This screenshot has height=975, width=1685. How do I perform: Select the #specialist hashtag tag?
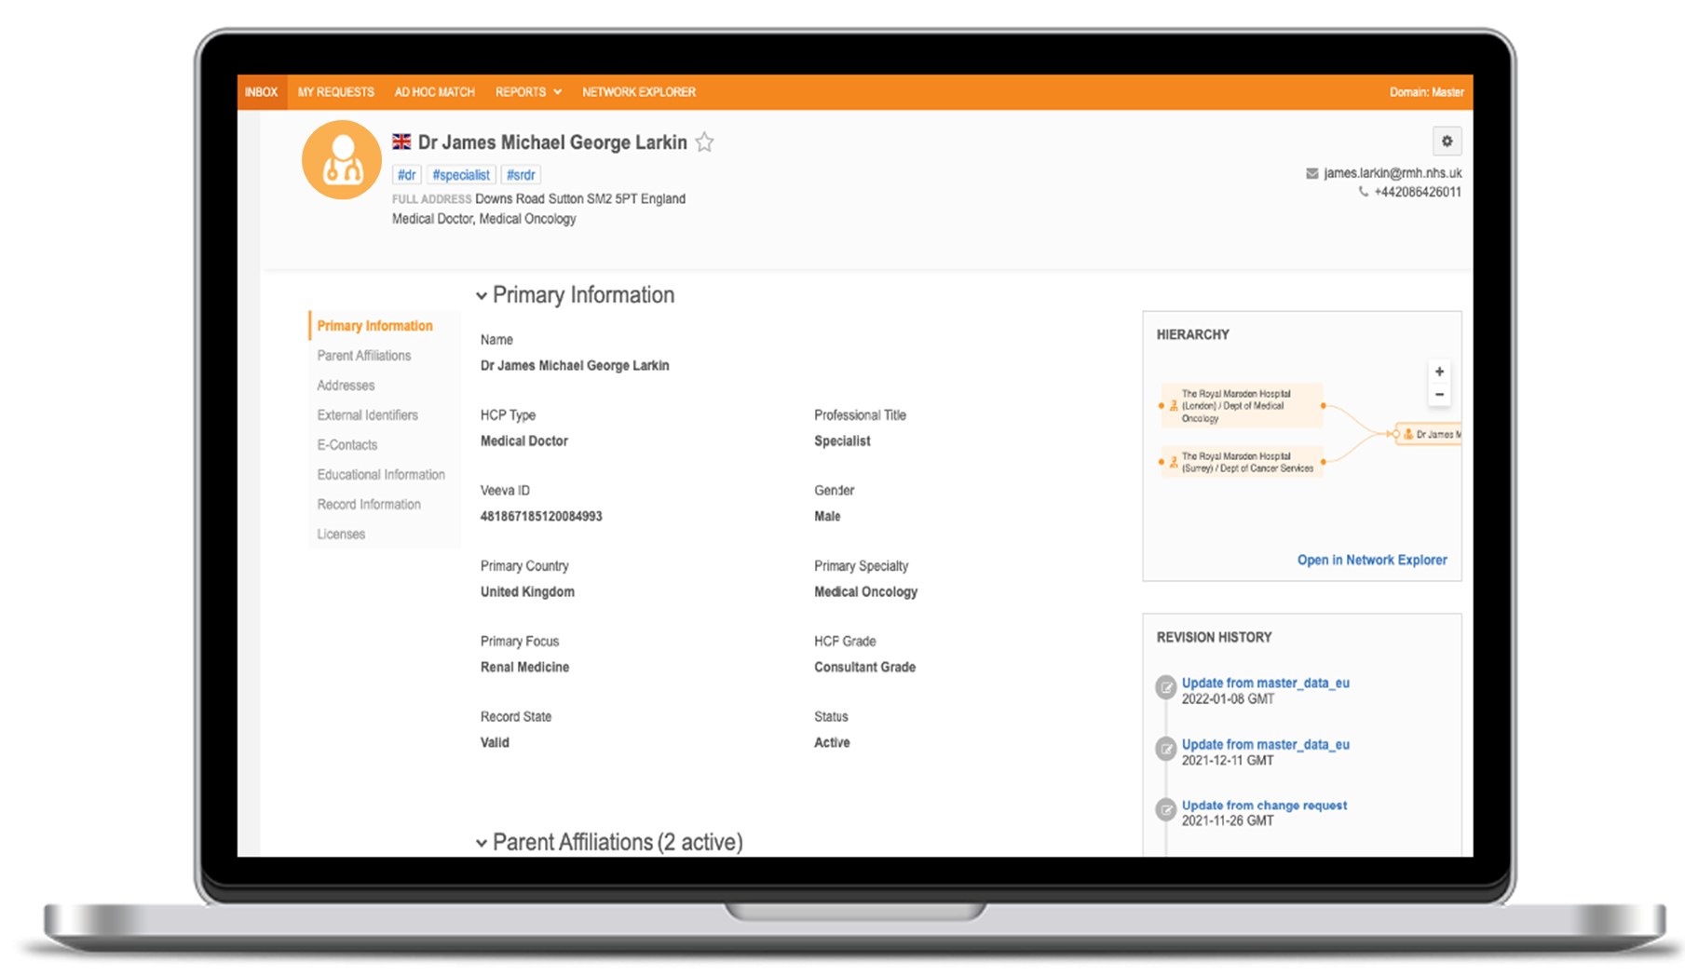[460, 175]
